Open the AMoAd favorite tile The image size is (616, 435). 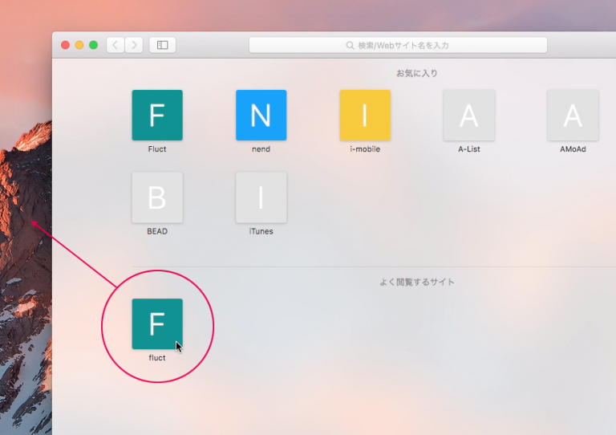573,115
